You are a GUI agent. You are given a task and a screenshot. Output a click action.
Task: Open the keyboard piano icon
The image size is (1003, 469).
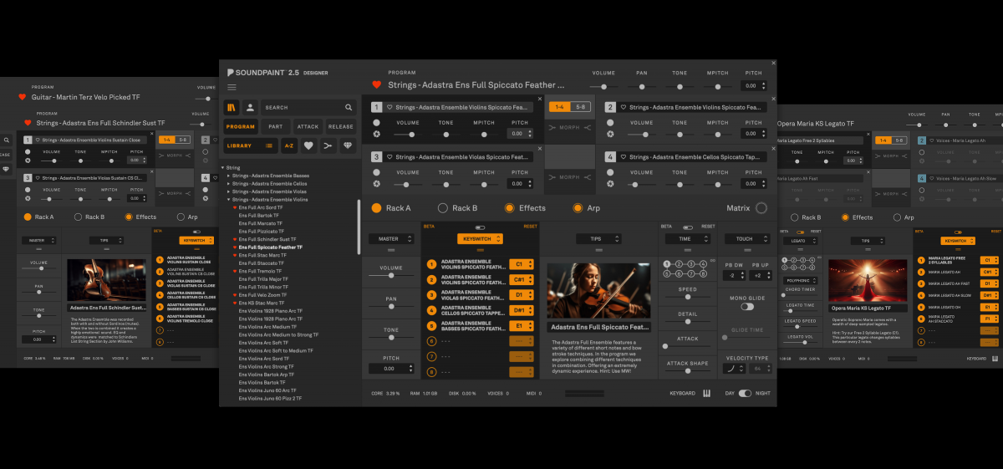[x=707, y=393]
